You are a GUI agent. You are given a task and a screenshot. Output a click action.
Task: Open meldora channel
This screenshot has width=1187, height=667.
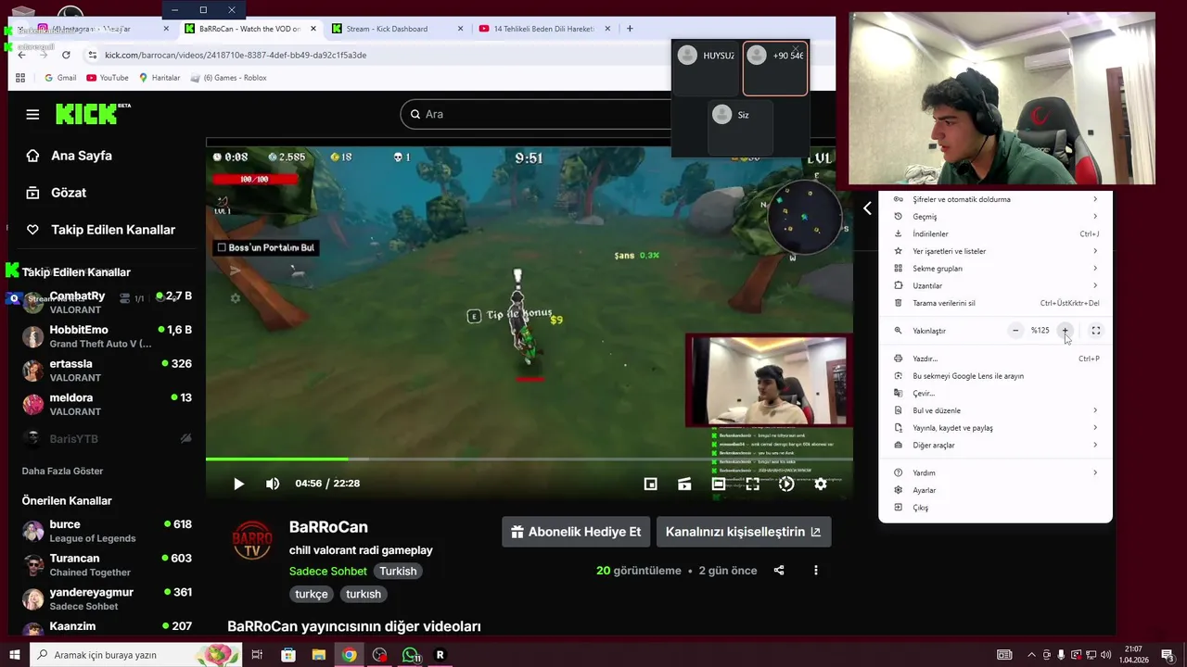pyautogui.click(x=107, y=404)
